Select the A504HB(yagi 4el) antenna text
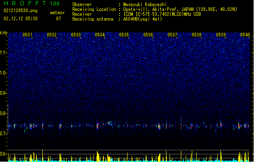Screen dimensions: 254x162 point(143,19)
